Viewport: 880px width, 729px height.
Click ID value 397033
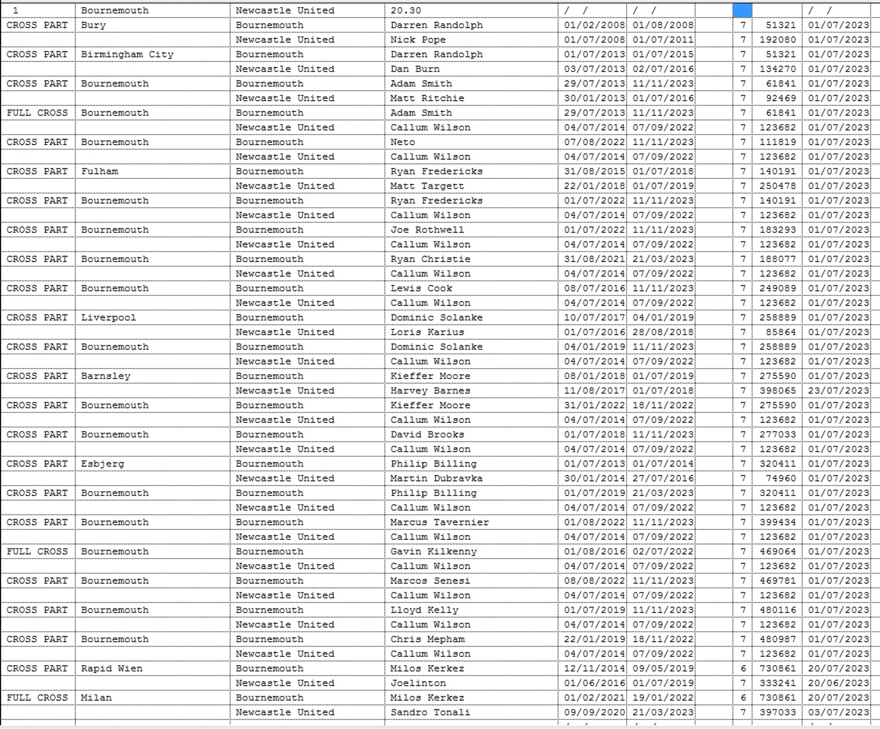click(778, 713)
